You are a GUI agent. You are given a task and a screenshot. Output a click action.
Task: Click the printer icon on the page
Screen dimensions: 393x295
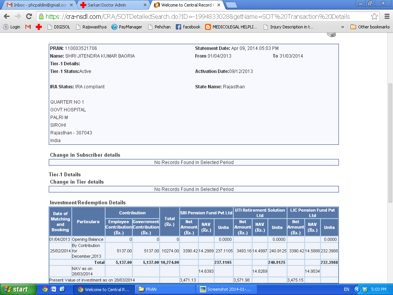331,35
